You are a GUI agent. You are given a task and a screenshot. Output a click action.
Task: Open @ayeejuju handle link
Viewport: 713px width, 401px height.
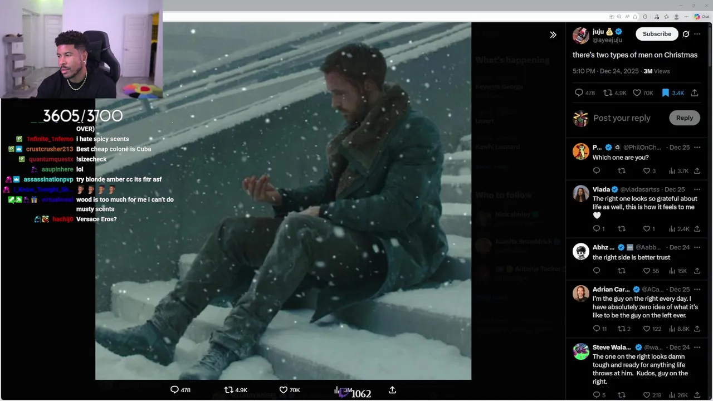click(607, 41)
